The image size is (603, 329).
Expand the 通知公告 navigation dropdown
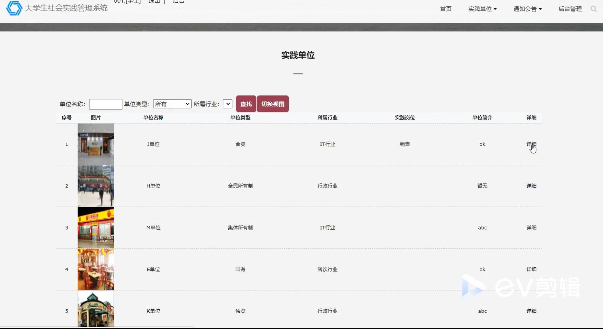pyautogui.click(x=527, y=9)
